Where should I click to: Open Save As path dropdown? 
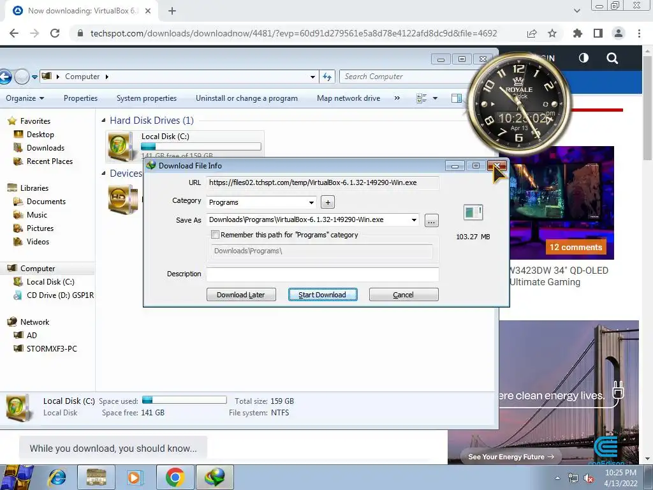coord(414,219)
